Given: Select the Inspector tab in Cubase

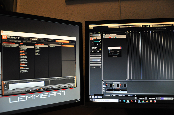Looking at the screenshot, I should tap(92, 33).
